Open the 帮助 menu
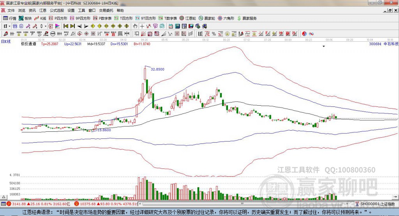This screenshot has height=216, width=399. point(120,11)
